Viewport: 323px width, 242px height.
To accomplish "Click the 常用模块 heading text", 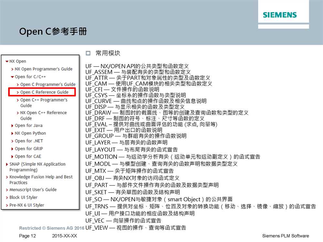I will pyautogui.click(x=108, y=53).
